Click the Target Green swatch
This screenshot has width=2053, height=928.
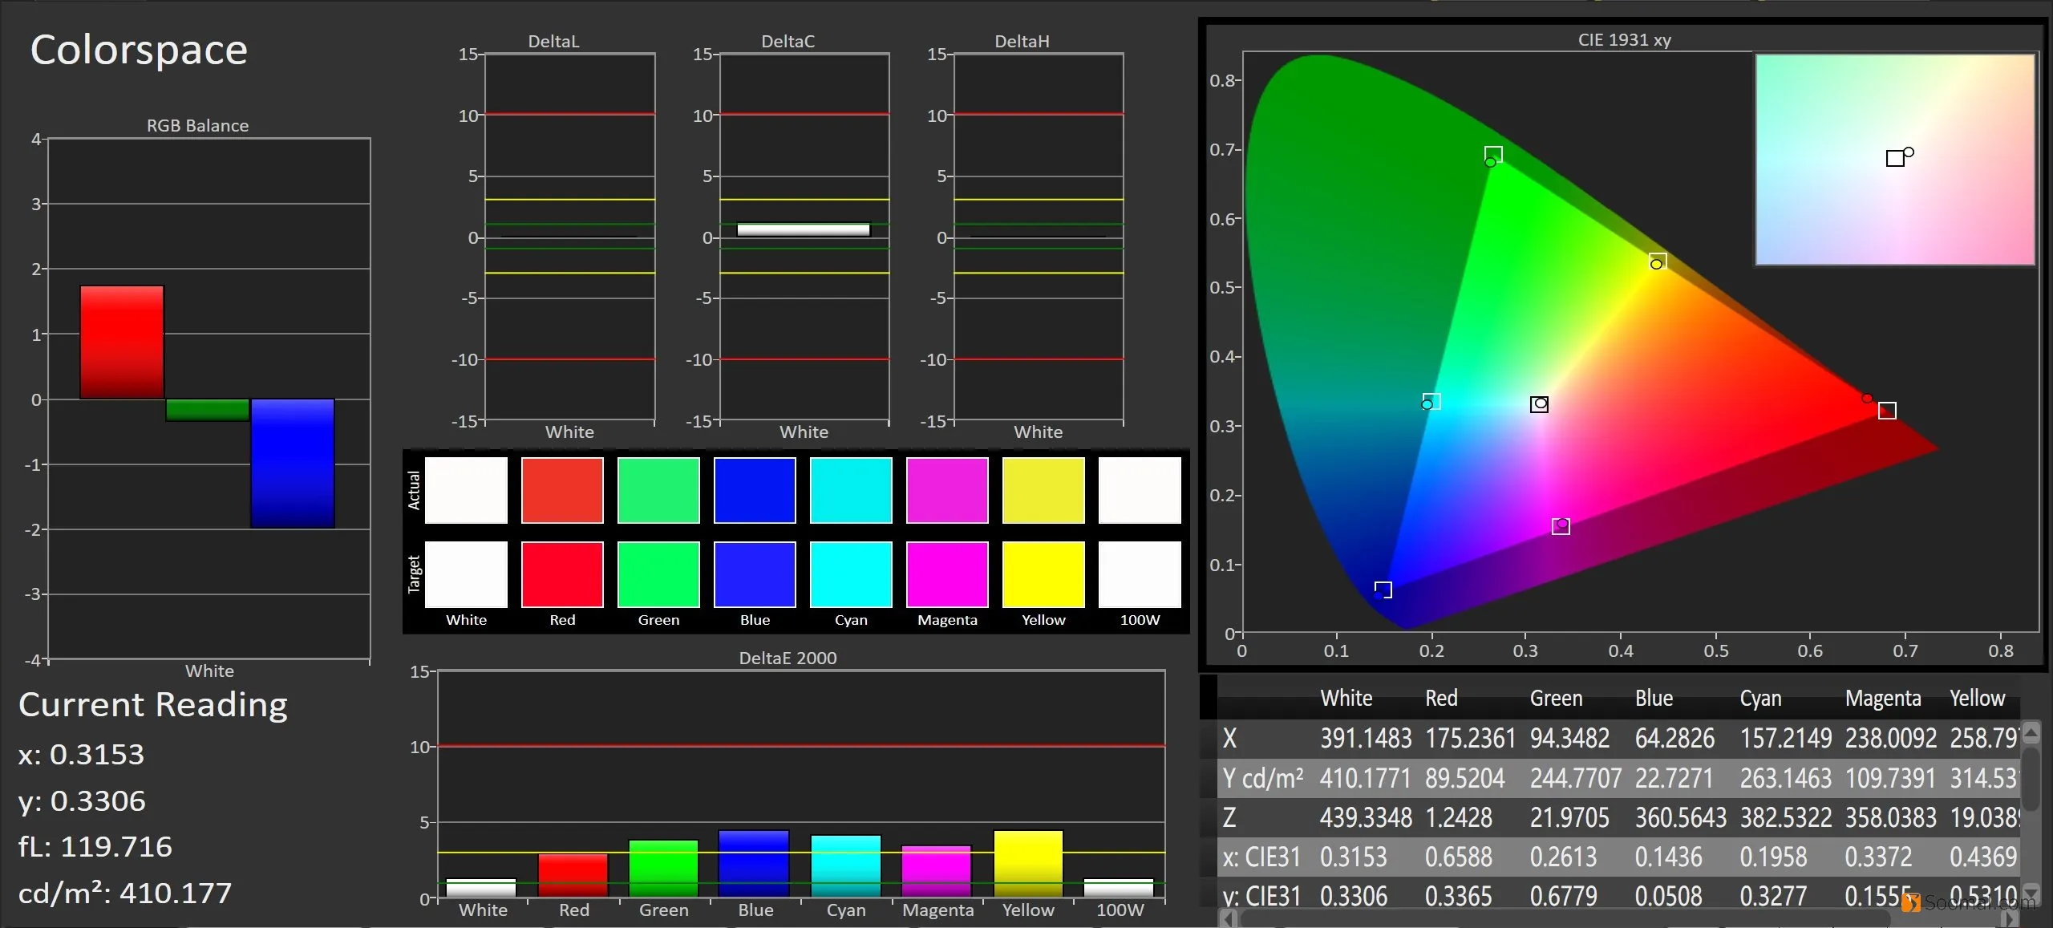pos(658,574)
